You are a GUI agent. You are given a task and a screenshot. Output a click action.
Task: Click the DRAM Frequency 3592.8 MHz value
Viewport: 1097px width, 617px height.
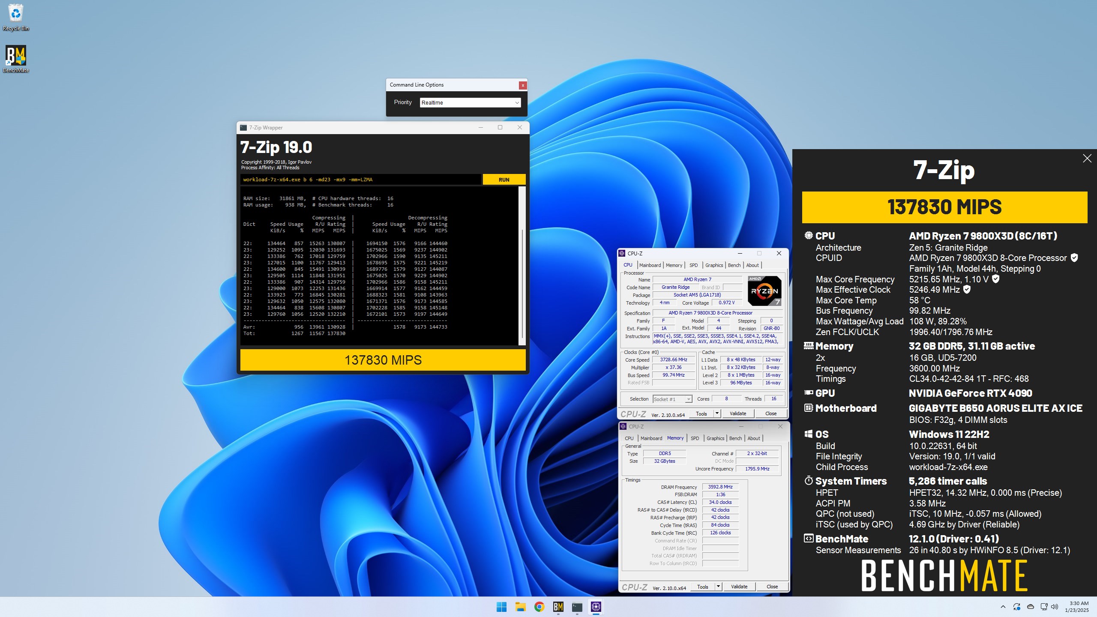pyautogui.click(x=720, y=487)
